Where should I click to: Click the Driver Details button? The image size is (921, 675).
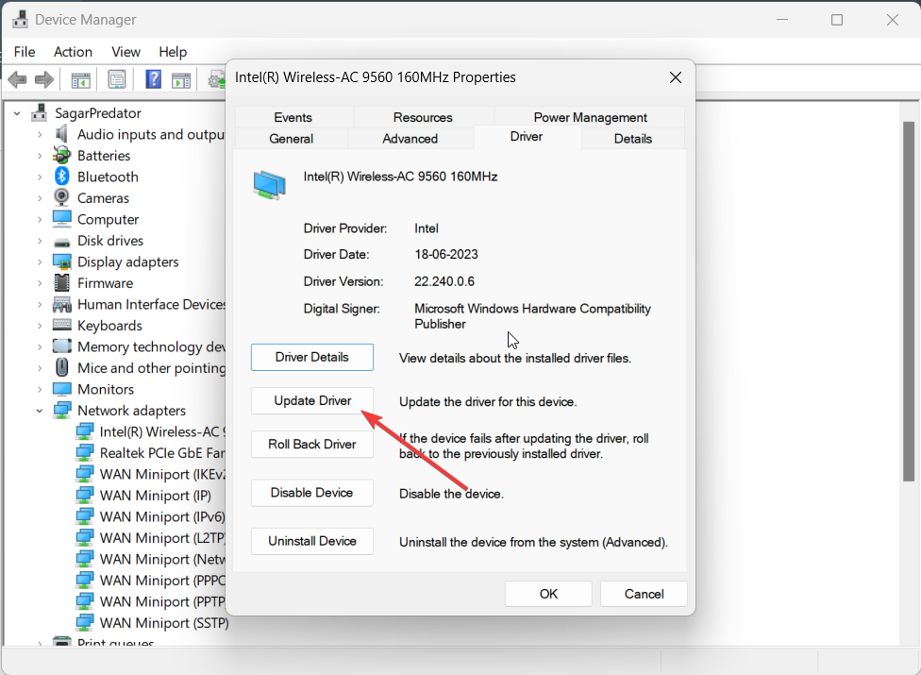coord(312,357)
